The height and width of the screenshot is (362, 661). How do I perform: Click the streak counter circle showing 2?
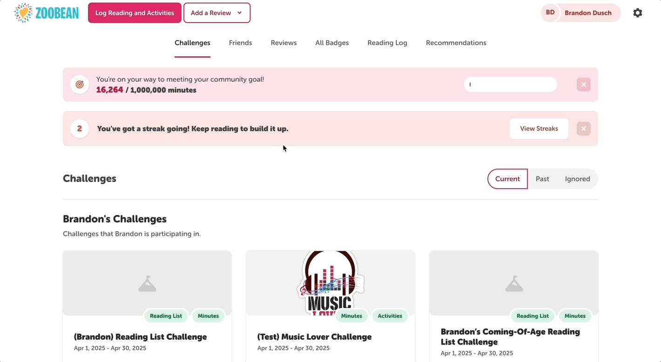[x=79, y=128]
